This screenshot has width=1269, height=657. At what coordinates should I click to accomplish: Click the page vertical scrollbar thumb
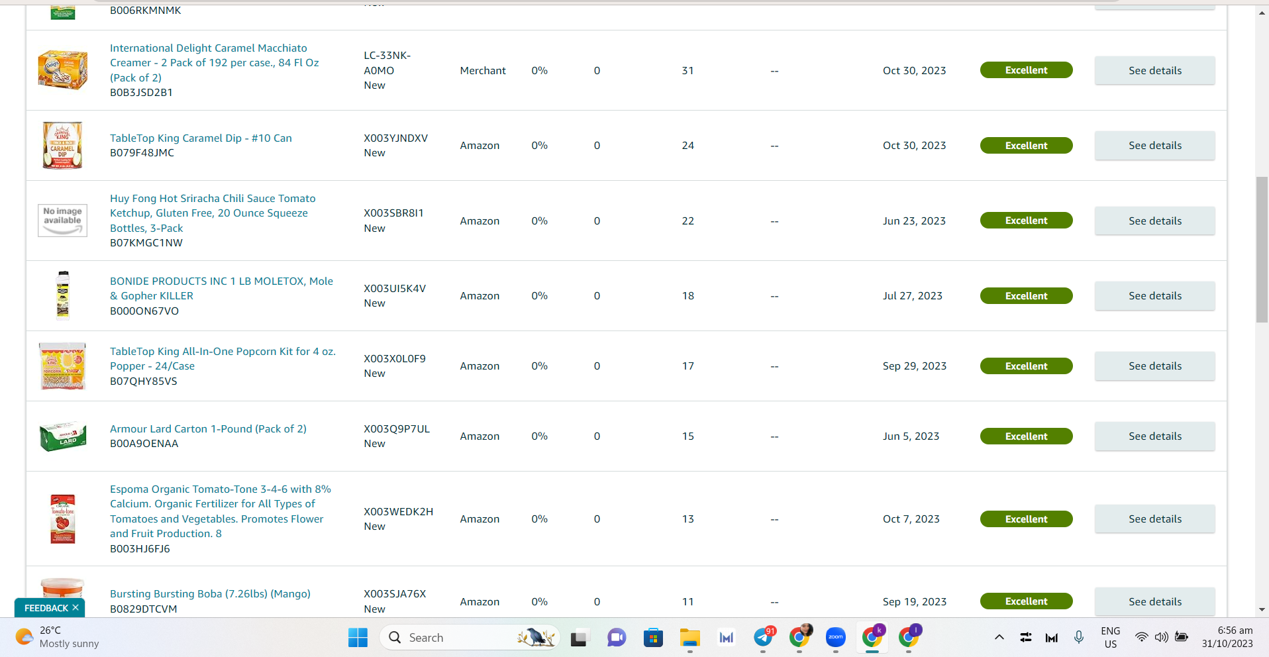[x=1262, y=250]
